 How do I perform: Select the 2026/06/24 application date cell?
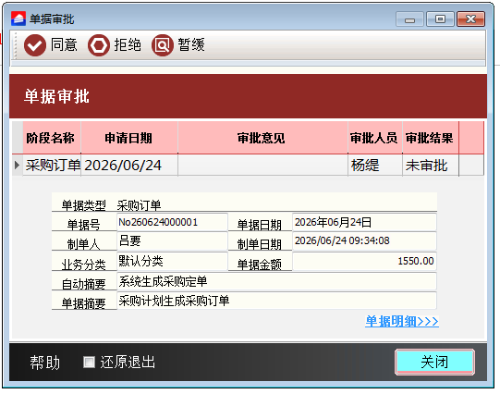[x=129, y=166]
